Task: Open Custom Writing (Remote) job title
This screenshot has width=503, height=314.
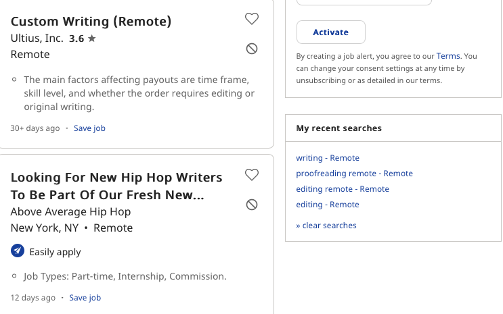Action: coord(91,22)
